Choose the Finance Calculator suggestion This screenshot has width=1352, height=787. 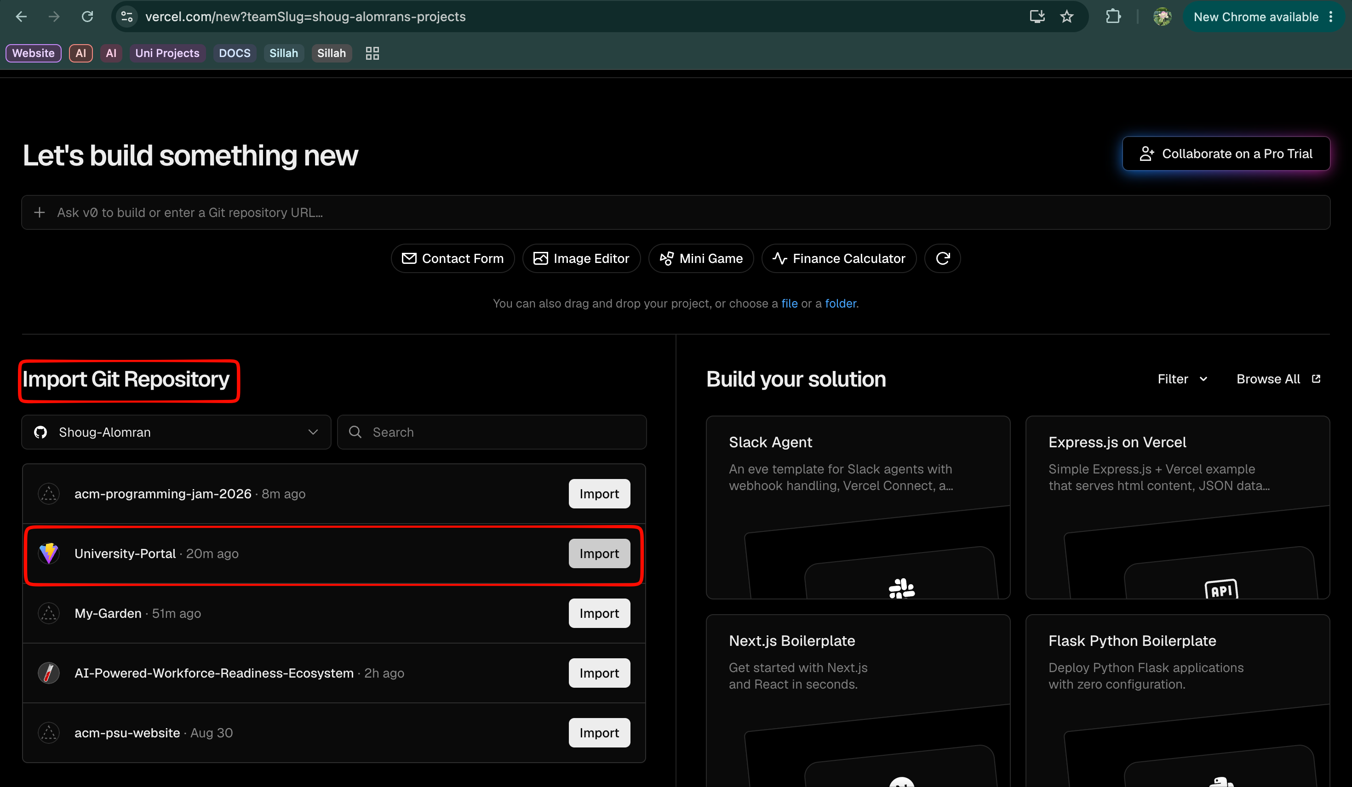coord(839,258)
